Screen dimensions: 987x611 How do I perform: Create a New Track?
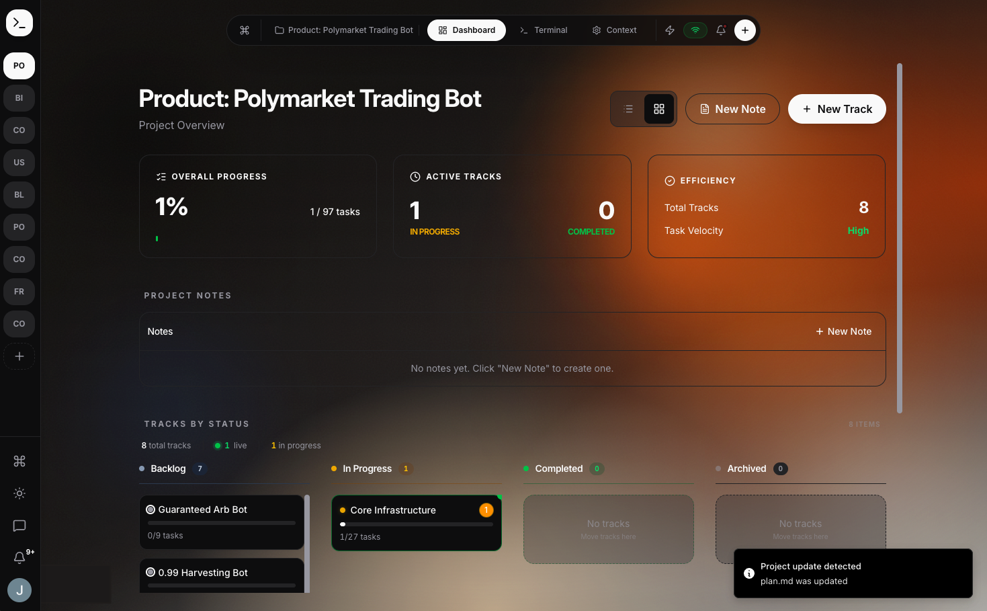tap(836, 108)
